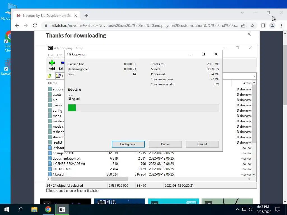Viewport: 287px width, 215px height.
Task: Cancel the extraction
Action: [x=202, y=144]
